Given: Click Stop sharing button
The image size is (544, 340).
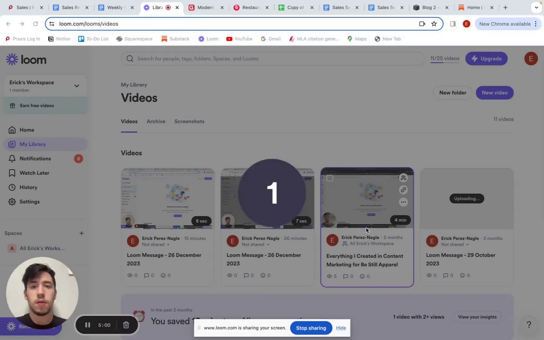Looking at the screenshot, I should pyautogui.click(x=311, y=328).
